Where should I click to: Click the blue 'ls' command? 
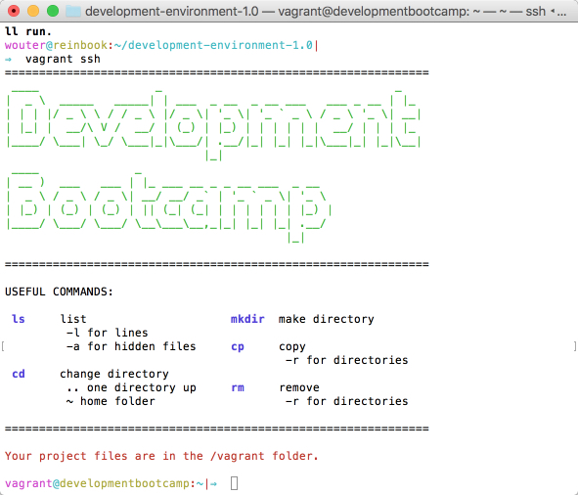[x=18, y=319]
